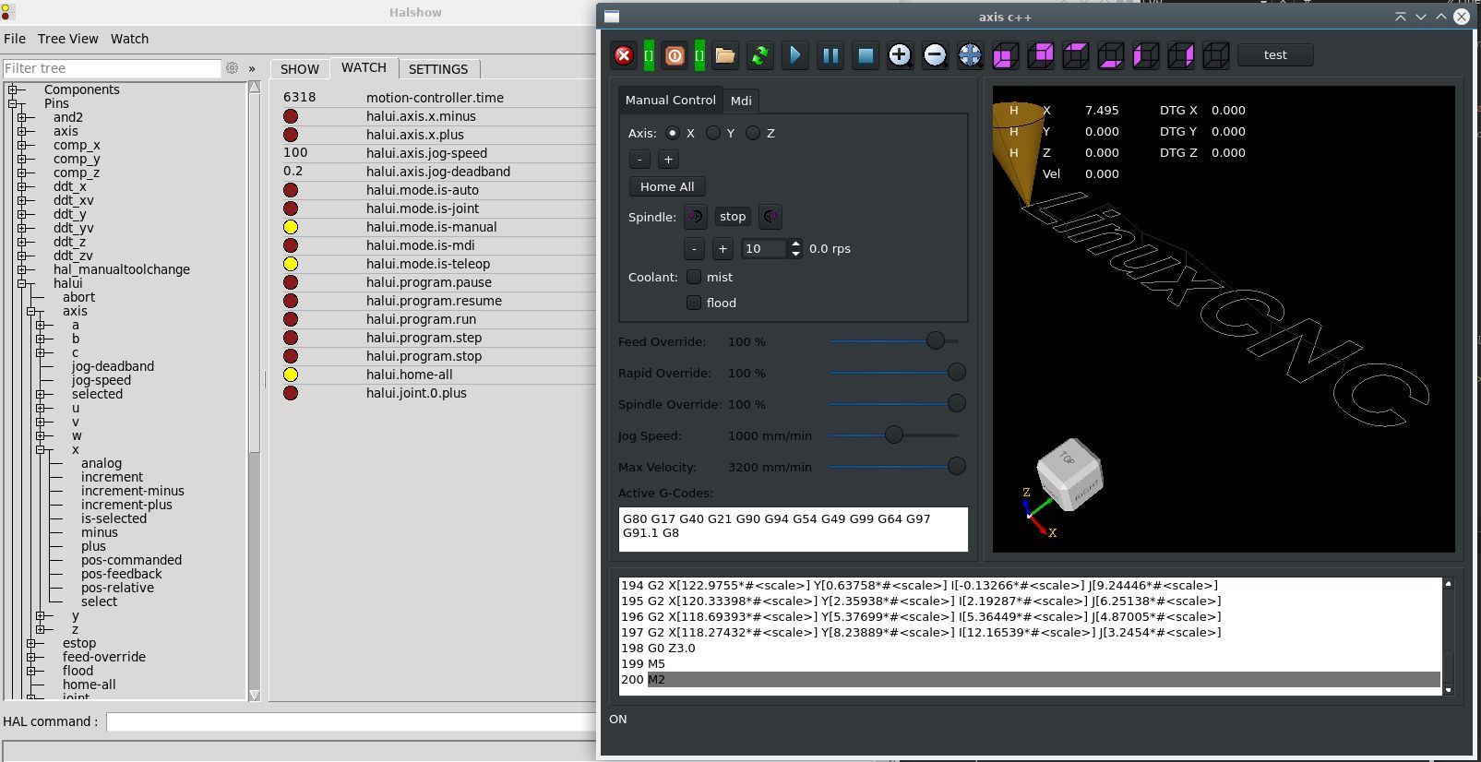
Task: Zoom in on the preview
Action: click(901, 55)
